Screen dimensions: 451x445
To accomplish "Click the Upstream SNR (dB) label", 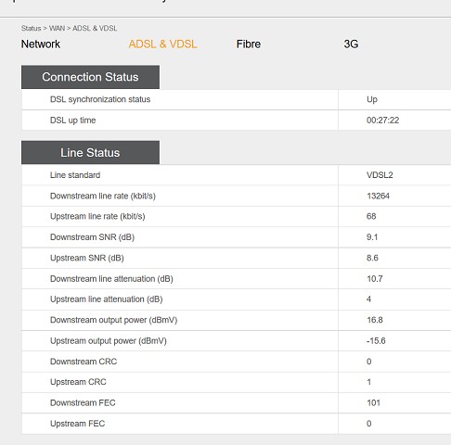I will pos(87,258).
